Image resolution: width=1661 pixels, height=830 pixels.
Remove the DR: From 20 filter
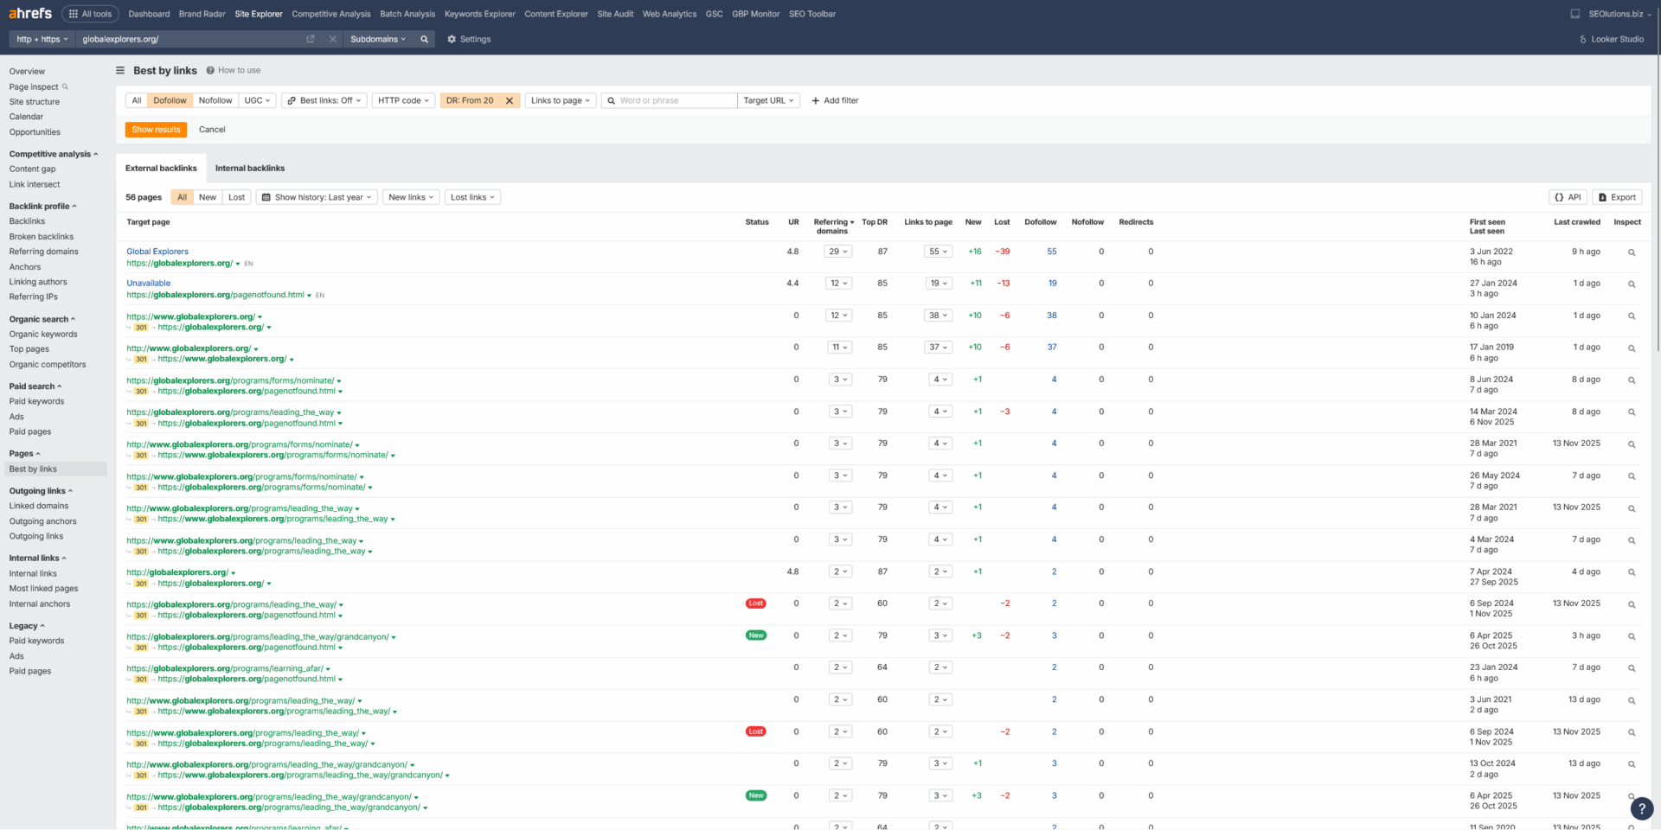[510, 100]
